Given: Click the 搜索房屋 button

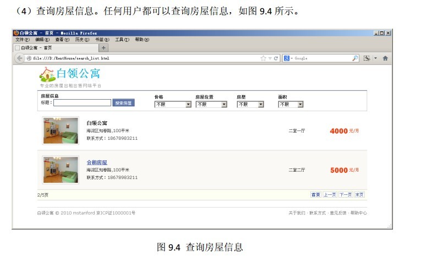Looking at the screenshot, I should click(123, 103).
